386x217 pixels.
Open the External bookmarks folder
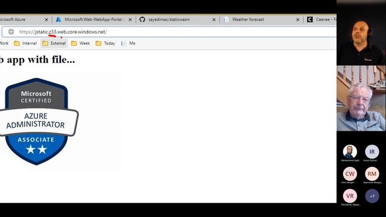coord(54,43)
